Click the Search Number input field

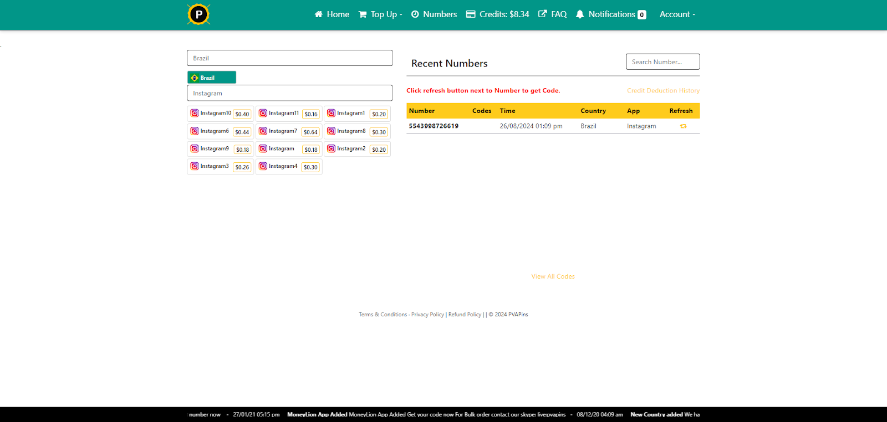(x=662, y=61)
